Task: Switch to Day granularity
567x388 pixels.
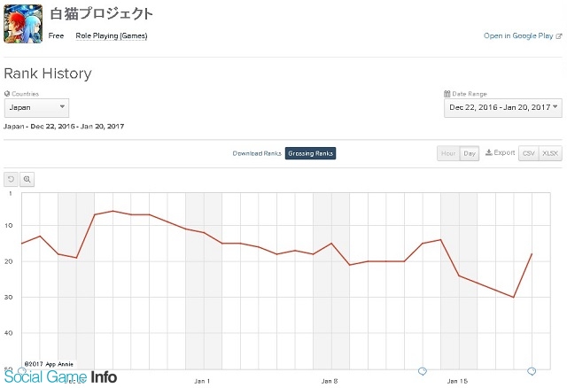Action: [x=470, y=153]
